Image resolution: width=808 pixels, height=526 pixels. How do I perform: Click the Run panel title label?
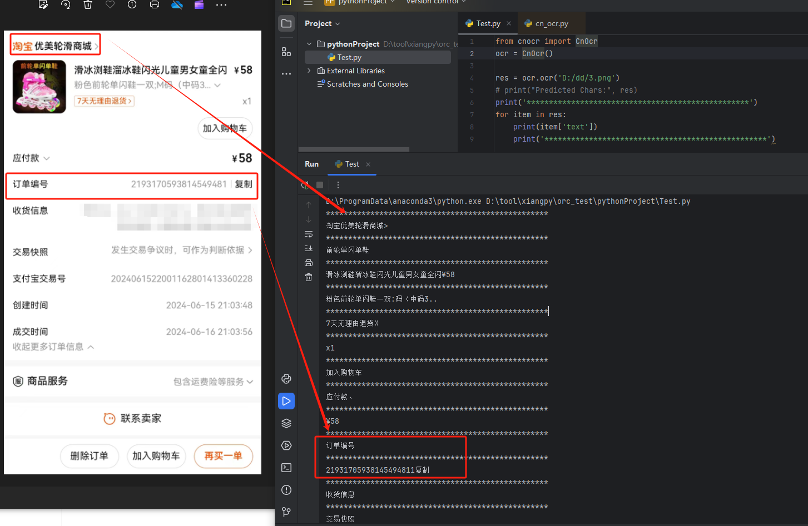[311, 164]
